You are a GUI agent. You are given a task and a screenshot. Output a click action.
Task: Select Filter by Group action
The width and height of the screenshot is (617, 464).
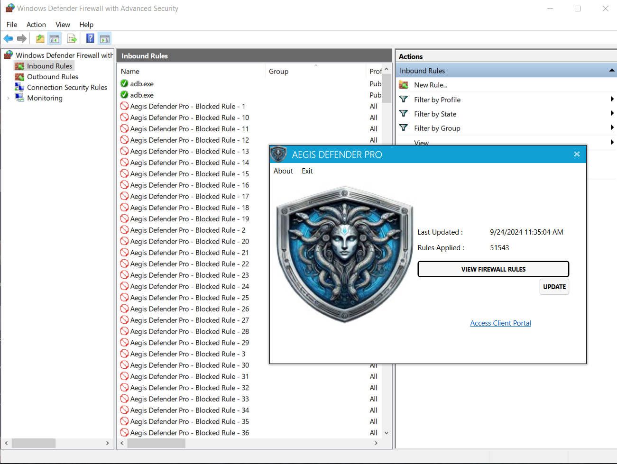point(437,128)
